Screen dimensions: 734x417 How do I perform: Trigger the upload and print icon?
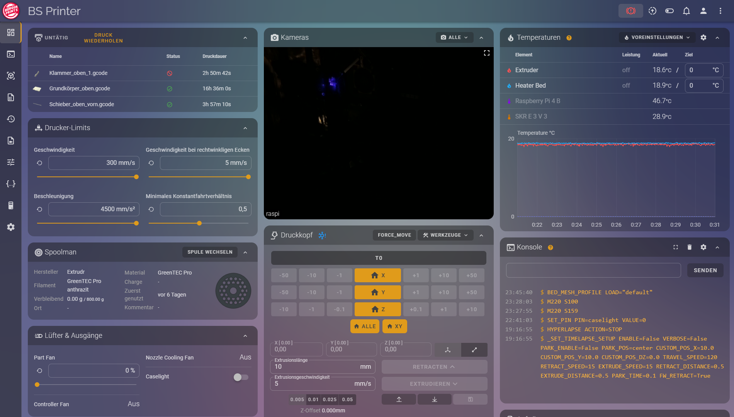click(652, 11)
